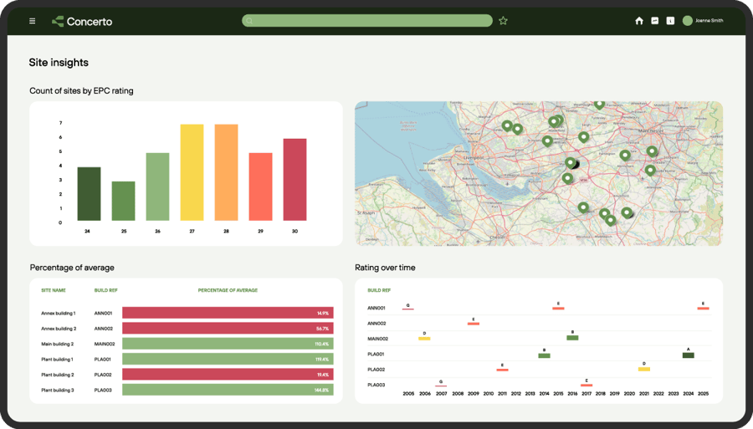Favourite this page with the star icon
This screenshot has width=753, height=429.
click(x=503, y=21)
